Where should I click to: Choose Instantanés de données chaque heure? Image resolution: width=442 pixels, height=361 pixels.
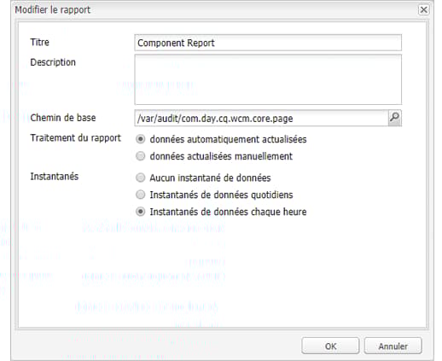coord(140,212)
